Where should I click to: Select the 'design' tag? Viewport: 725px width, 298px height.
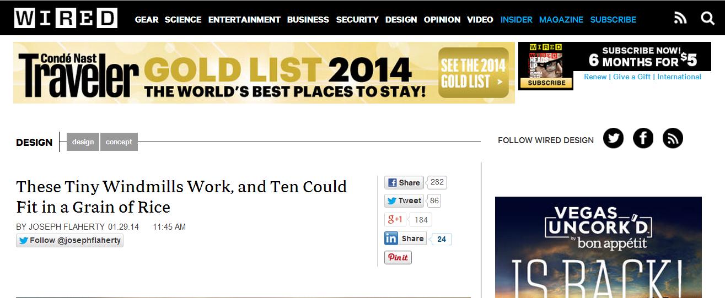point(83,142)
